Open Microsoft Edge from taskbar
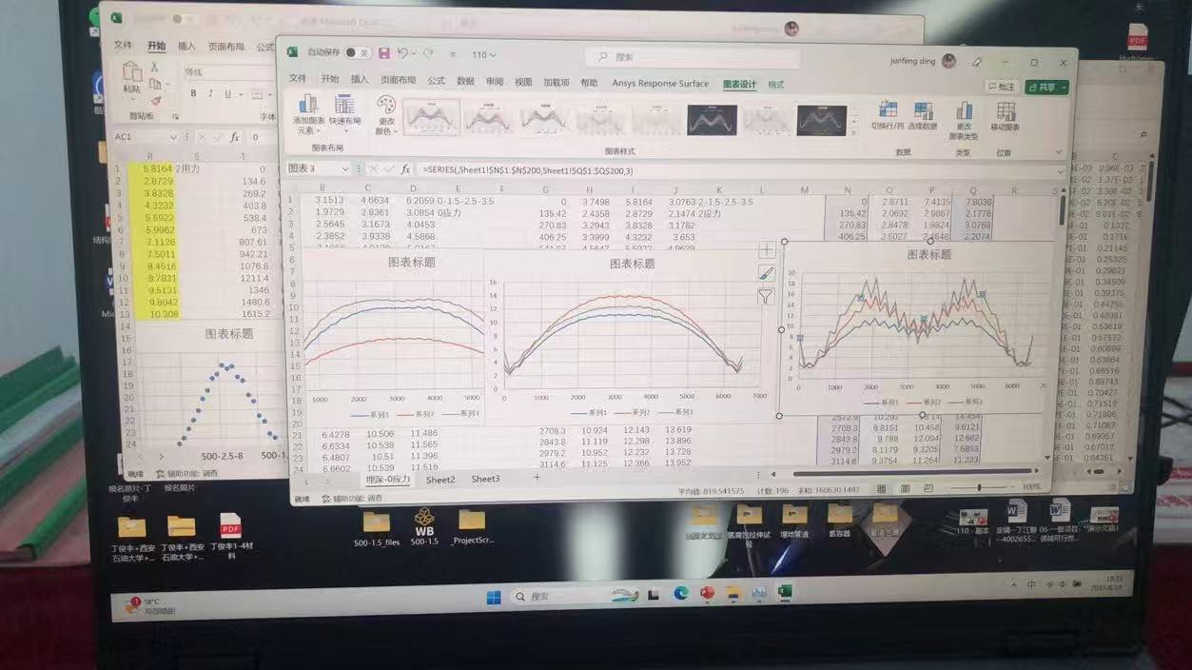This screenshot has width=1192, height=670. click(x=681, y=593)
